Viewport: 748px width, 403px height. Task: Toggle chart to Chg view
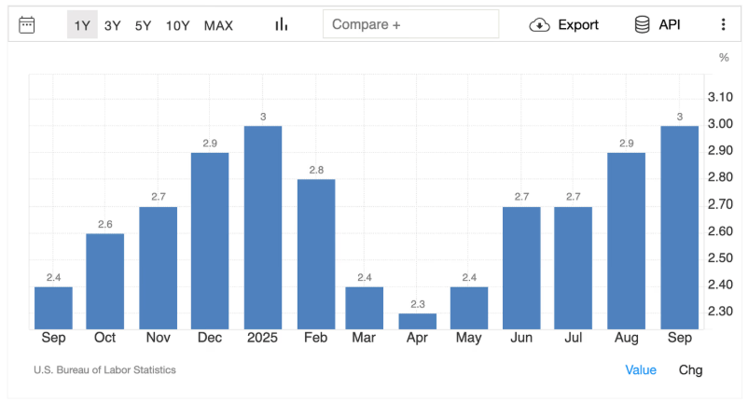[x=690, y=370]
